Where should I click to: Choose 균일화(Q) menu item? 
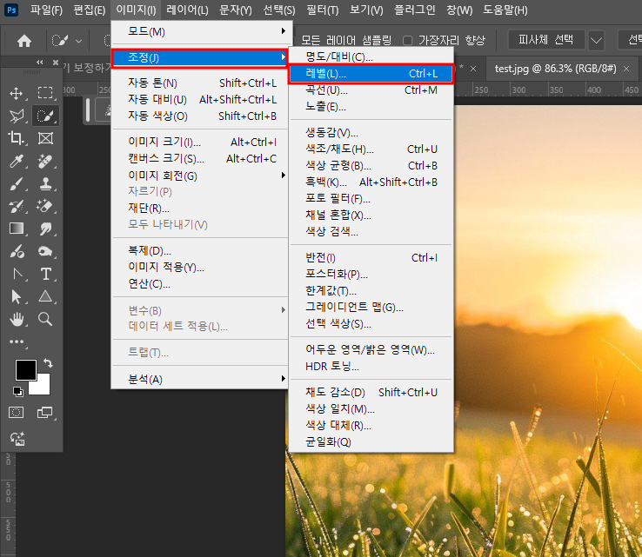tap(371, 442)
